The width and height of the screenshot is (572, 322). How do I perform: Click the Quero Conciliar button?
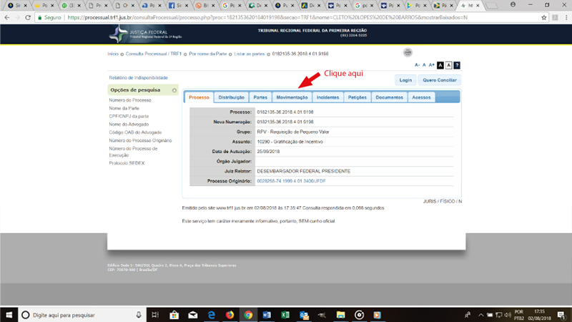pos(440,80)
